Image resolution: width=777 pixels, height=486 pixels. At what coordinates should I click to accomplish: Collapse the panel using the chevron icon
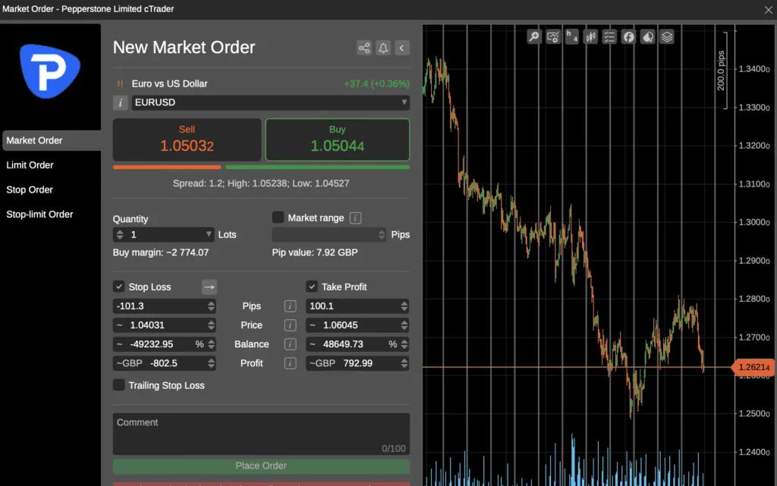(401, 47)
